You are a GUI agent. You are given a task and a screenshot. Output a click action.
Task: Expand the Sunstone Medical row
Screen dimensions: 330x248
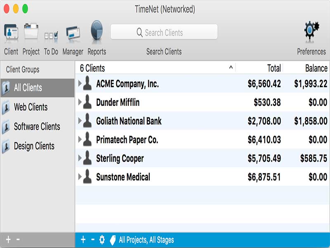click(x=80, y=177)
